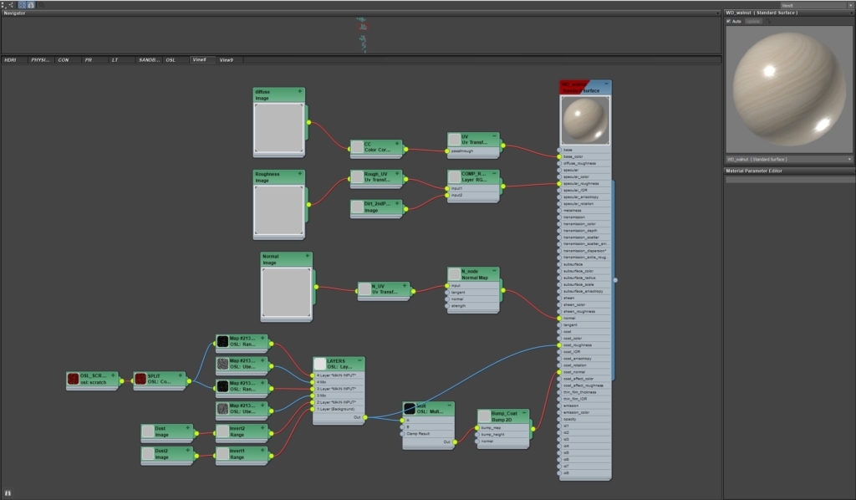The height and width of the screenshot is (500, 856).
Task: Open the WD_walnut material dropdown below preview
Action: (788, 160)
